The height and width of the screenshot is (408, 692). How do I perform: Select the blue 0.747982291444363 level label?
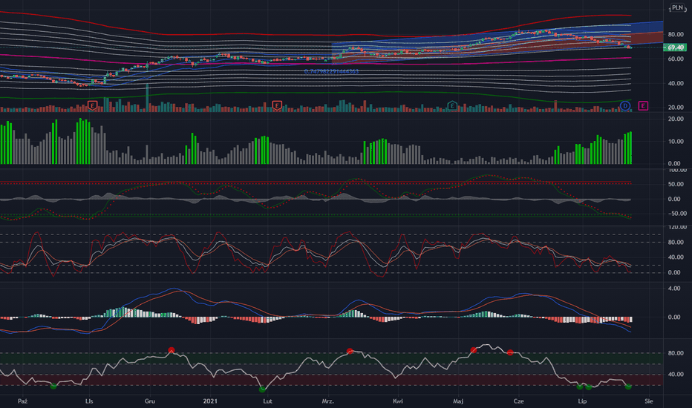click(331, 71)
